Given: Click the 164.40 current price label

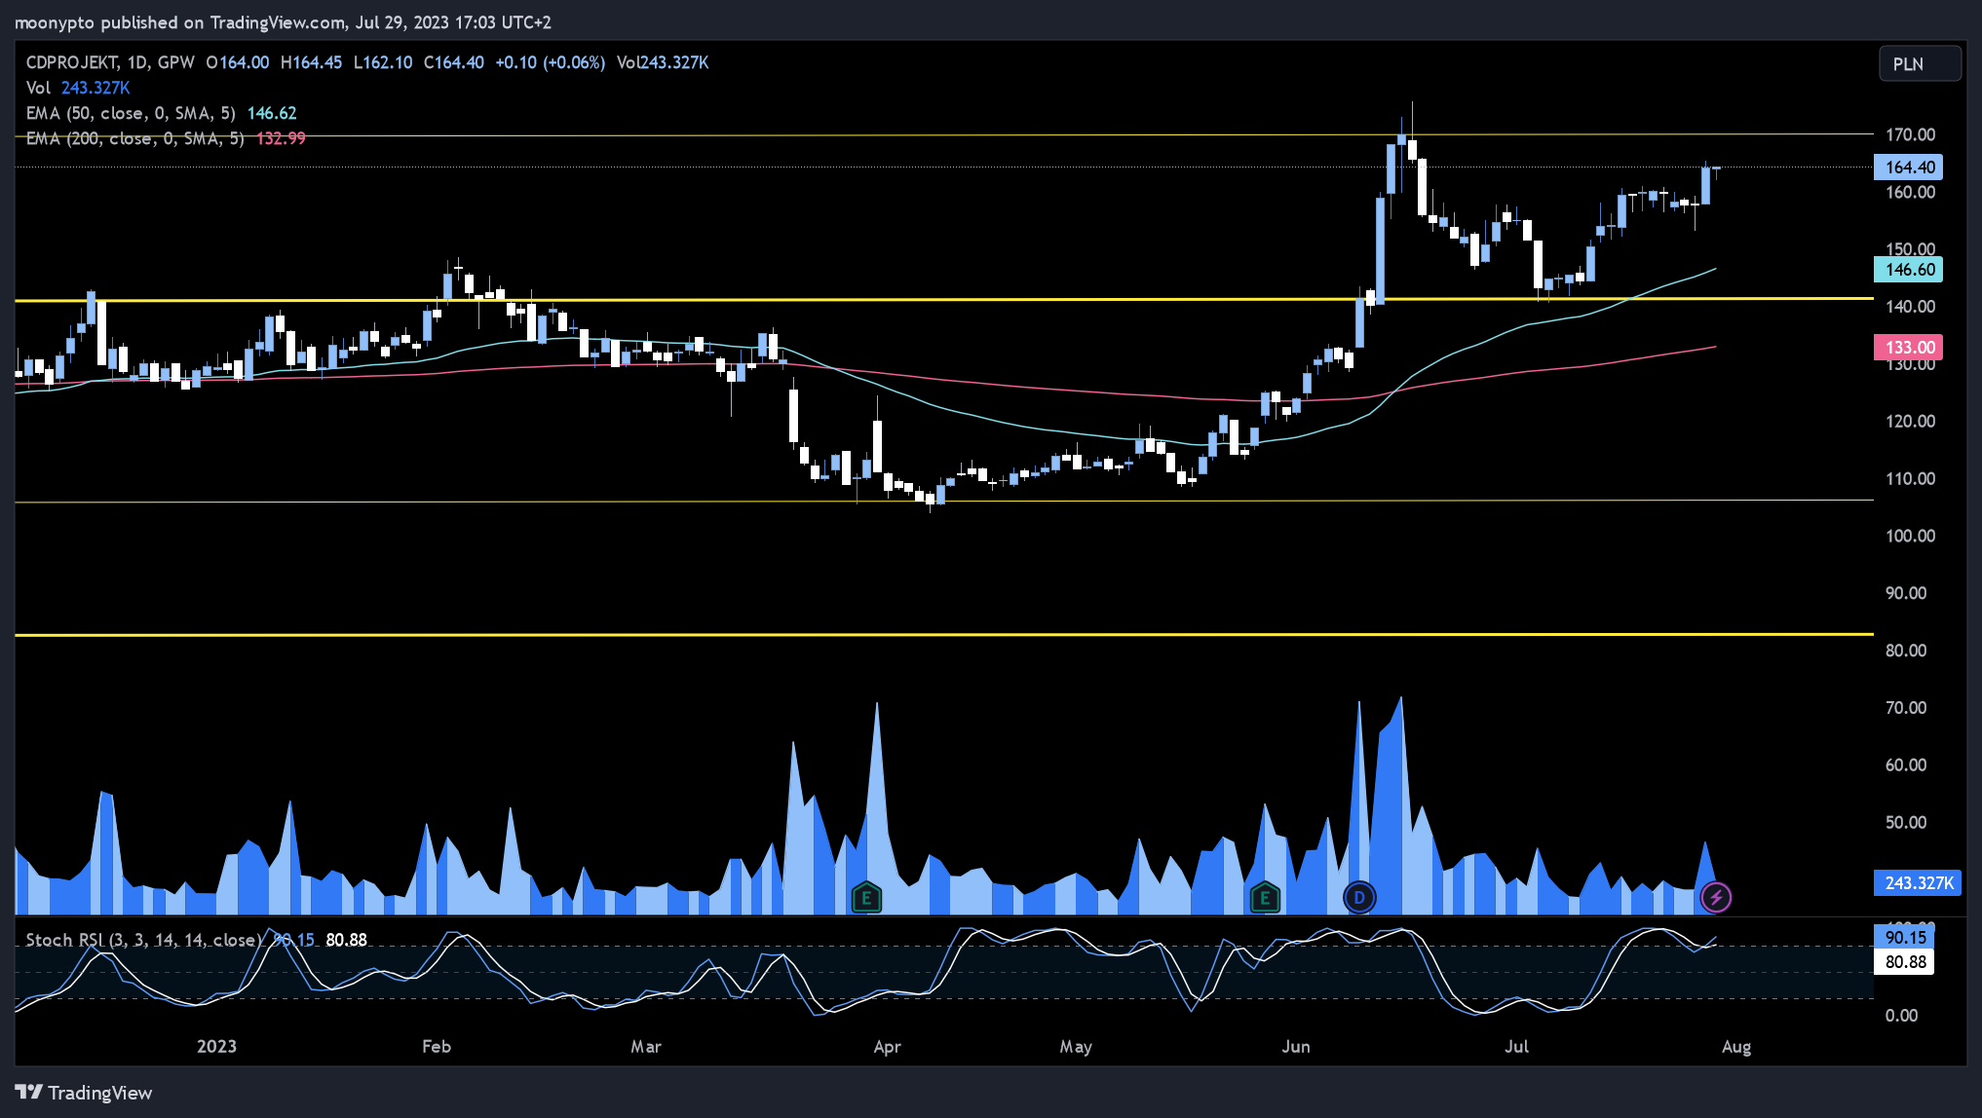Looking at the screenshot, I should tap(1909, 168).
